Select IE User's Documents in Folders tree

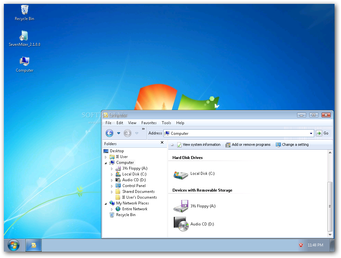click(x=139, y=197)
